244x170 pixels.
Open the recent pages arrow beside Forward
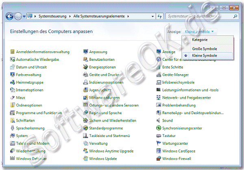click(x=24, y=16)
